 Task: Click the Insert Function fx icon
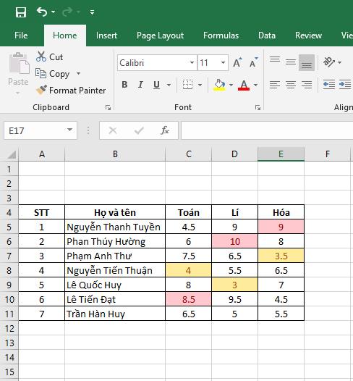point(165,130)
